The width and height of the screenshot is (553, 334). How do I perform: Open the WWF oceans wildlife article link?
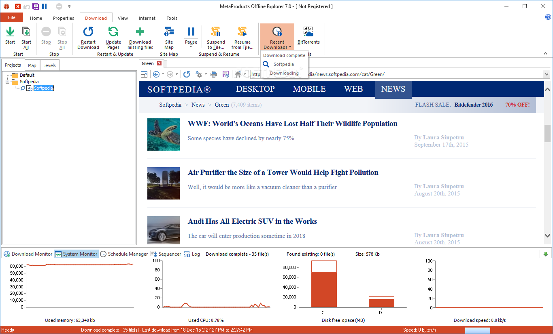click(x=293, y=124)
